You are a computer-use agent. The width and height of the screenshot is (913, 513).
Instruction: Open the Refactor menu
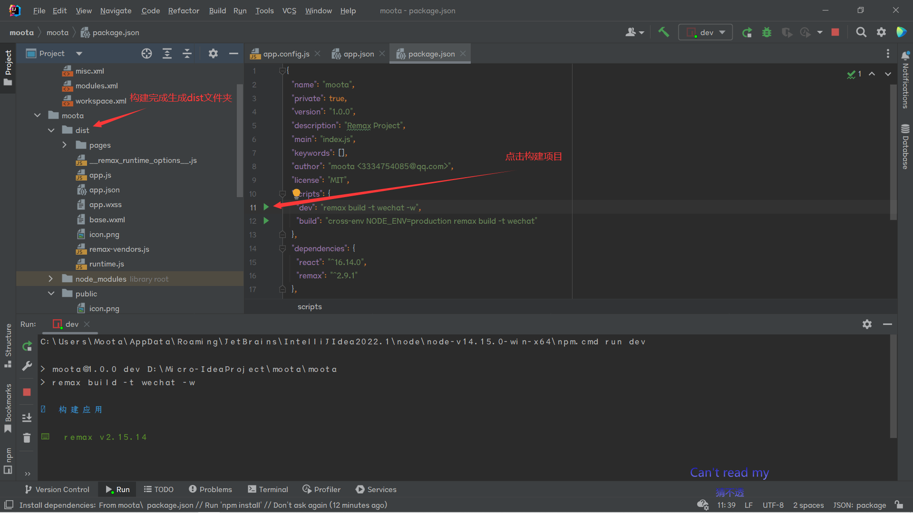coord(183,10)
